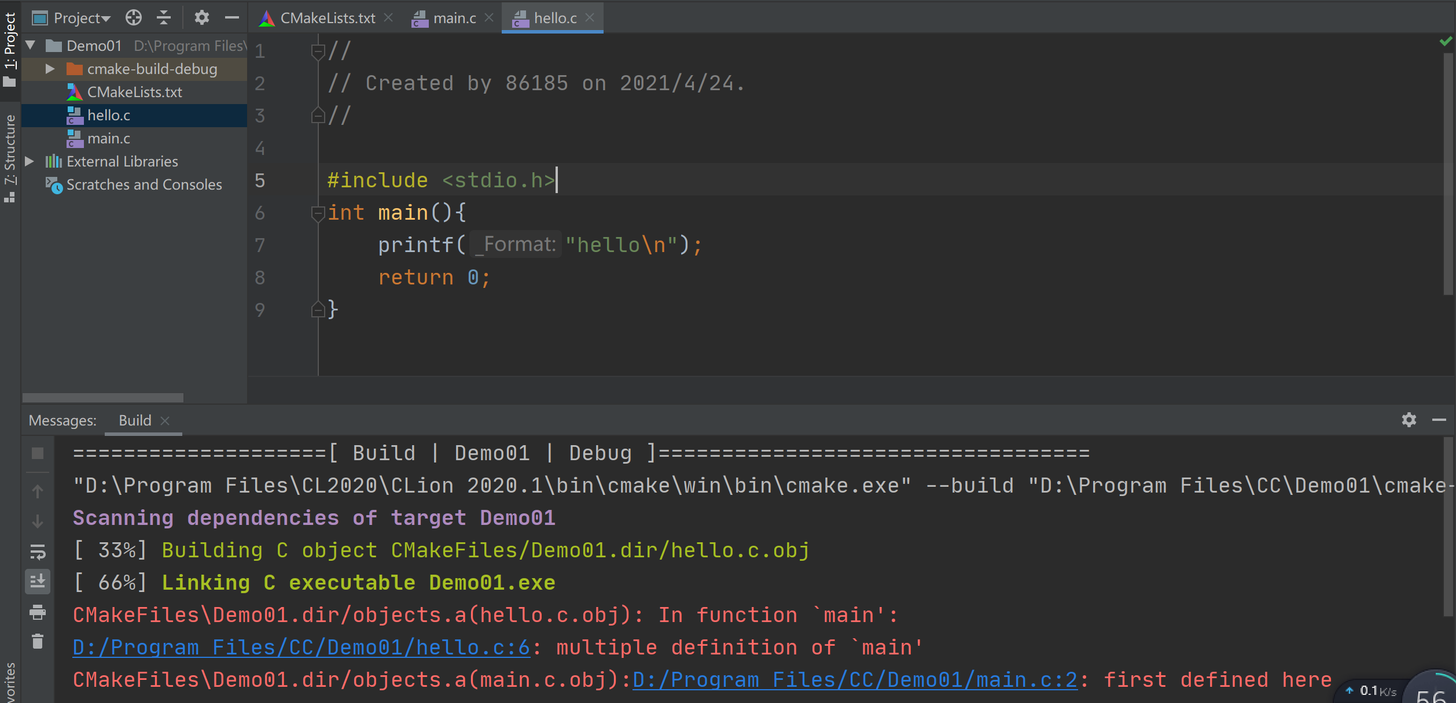Select main.c in the project tree
Viewport: 1456px width, 703px height.
109,138
